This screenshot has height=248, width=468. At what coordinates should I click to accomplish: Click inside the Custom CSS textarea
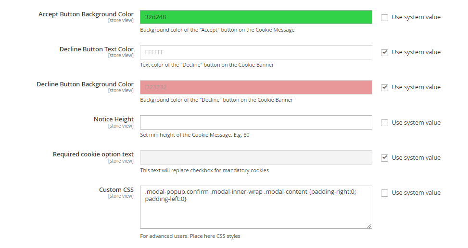256,211
